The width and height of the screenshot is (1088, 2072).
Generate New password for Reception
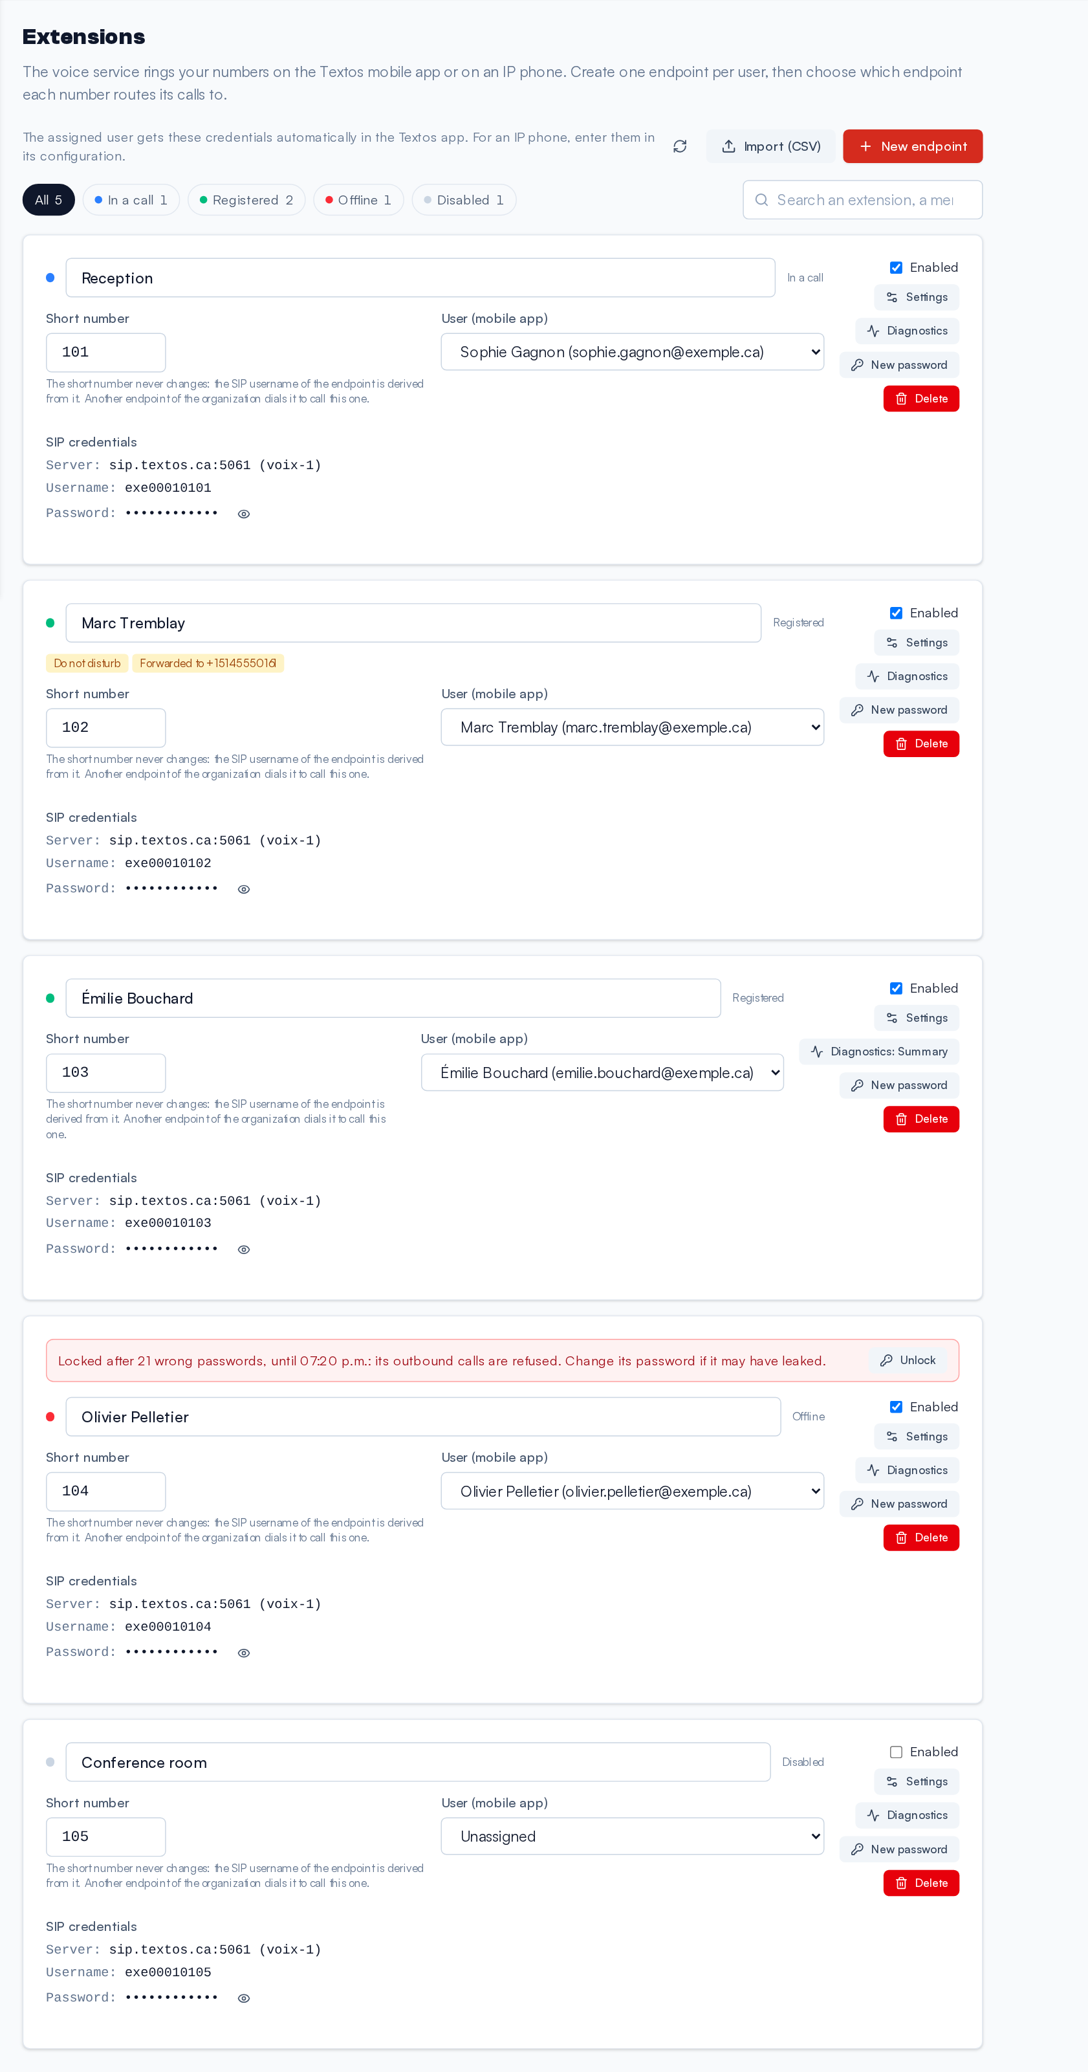pyautogui.click(x=899, y=365)
